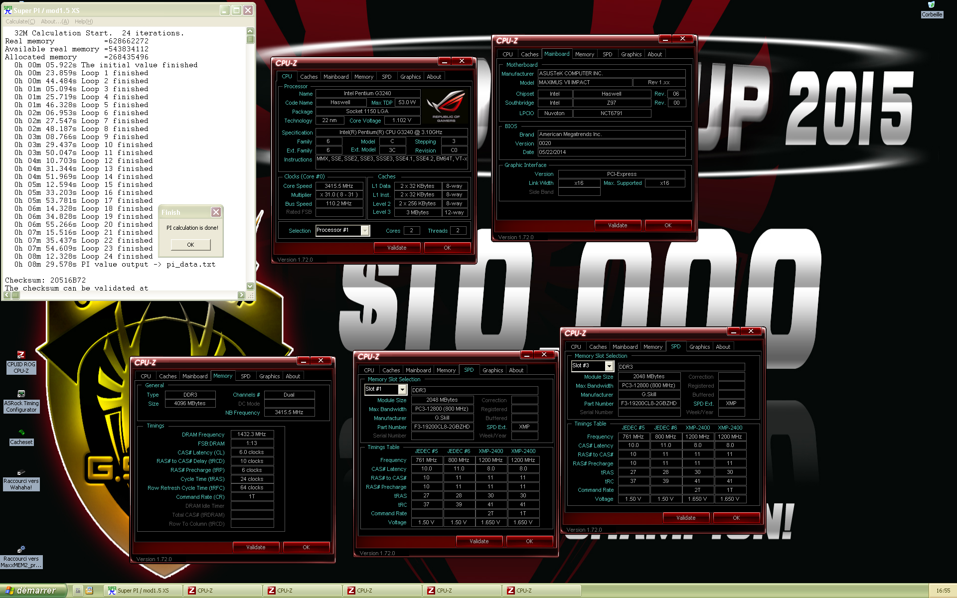Viewport: 957px width, 598px height.
Task: Open the Help menu in Super PI
Action: (x=84, y=21)
